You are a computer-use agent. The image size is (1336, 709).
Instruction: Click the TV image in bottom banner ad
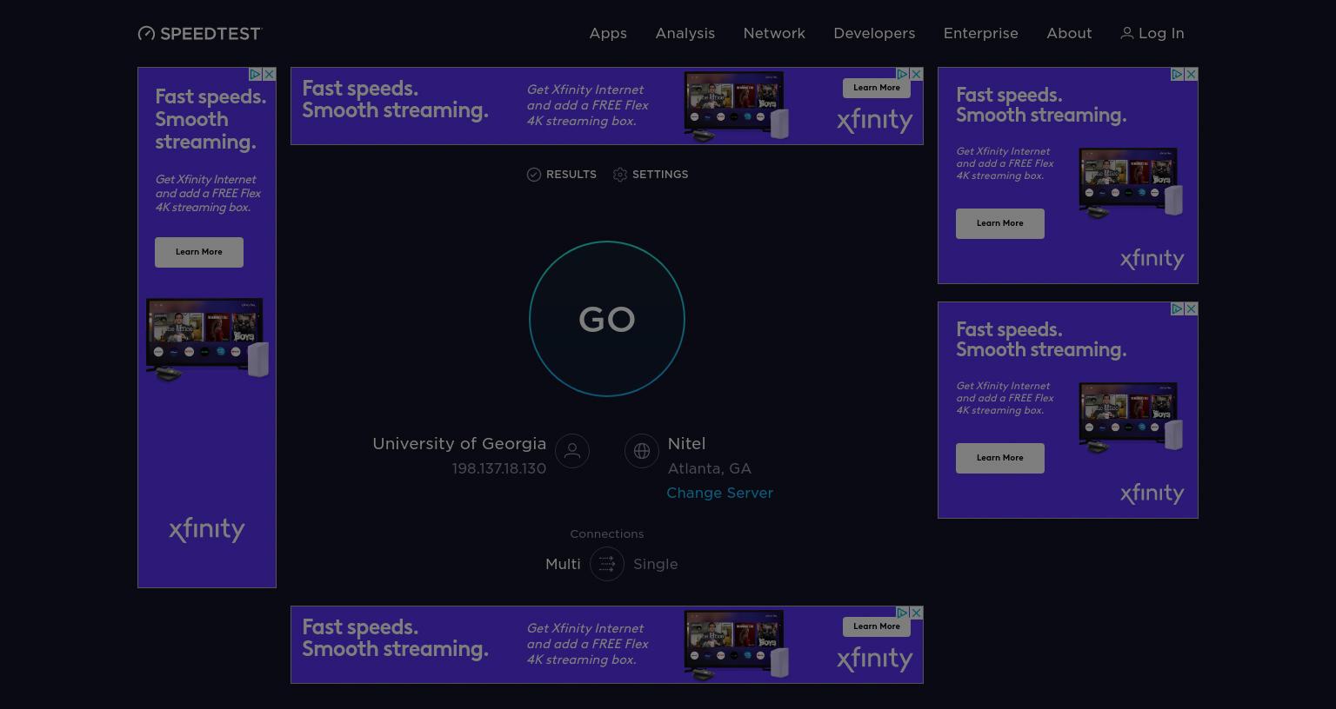(737, 645)
